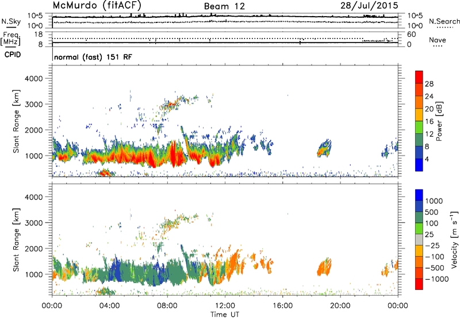The image size is (460, 318).
Task: Click the '04:00' time axis tick label
Action: coord(109,306)
